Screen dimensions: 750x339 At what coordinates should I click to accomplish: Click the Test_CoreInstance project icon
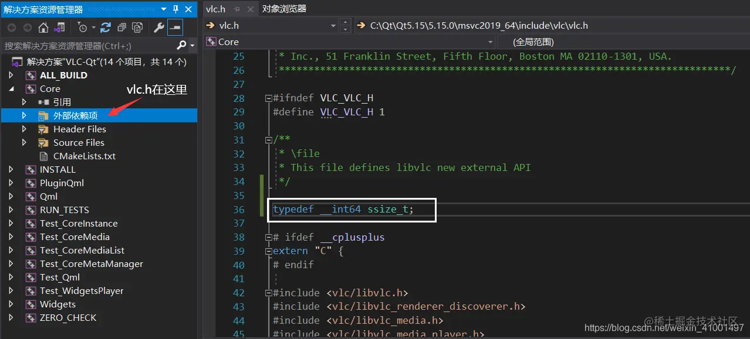(31, 224)
